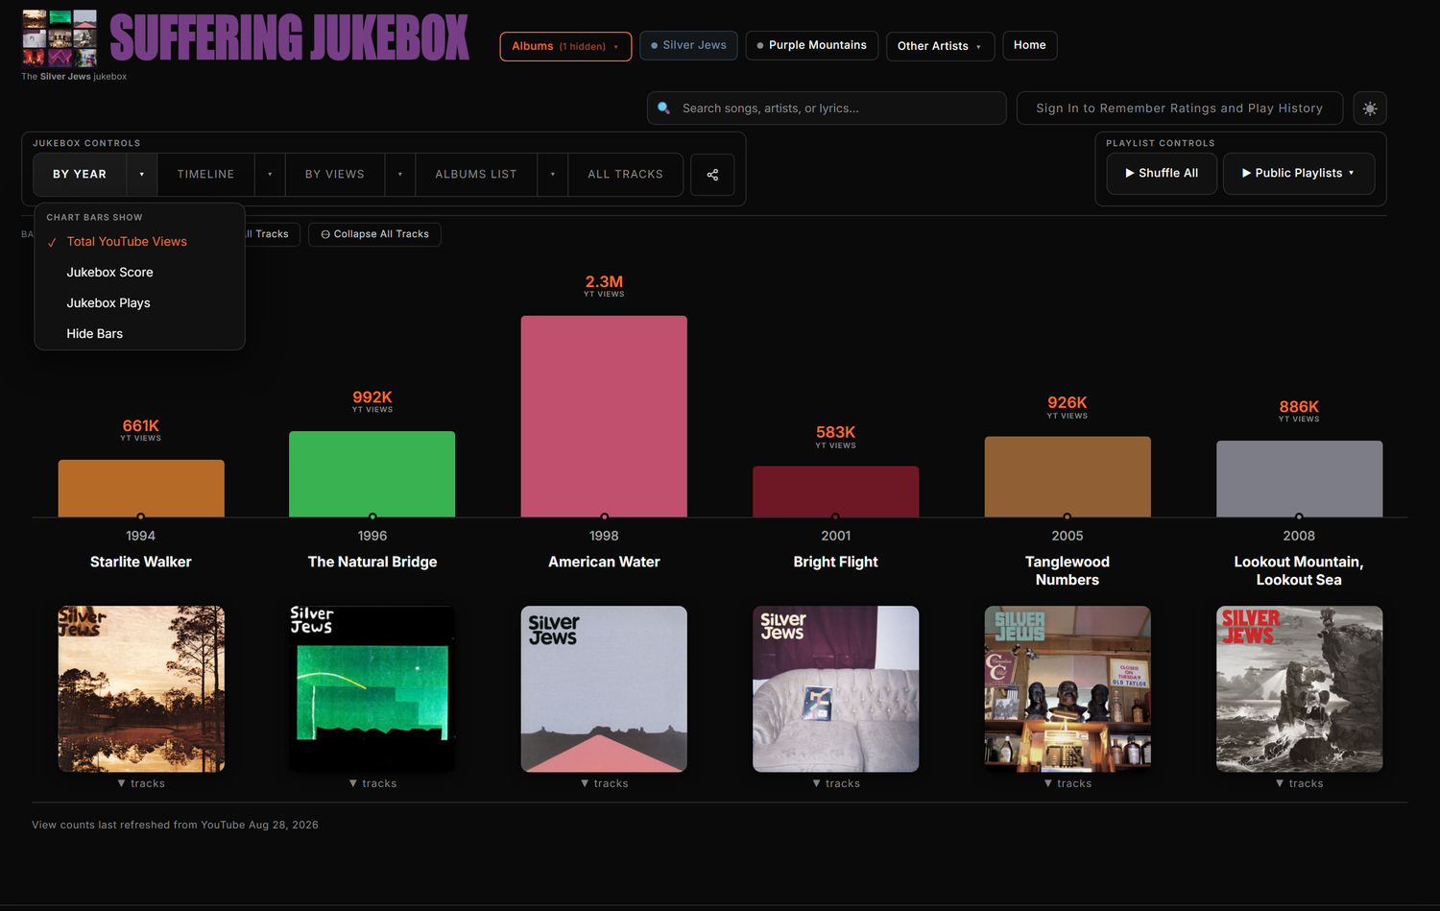Click the green 1996 Natural Bridge bar
Screen dimensions: 1440x911
[372, 474]
